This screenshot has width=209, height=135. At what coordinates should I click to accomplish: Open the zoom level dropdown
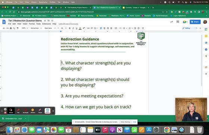pos(25,28)
